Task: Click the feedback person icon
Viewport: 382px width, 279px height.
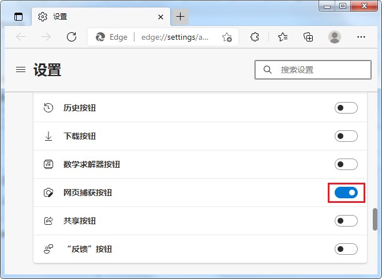Action: click(x=48, y=249)
